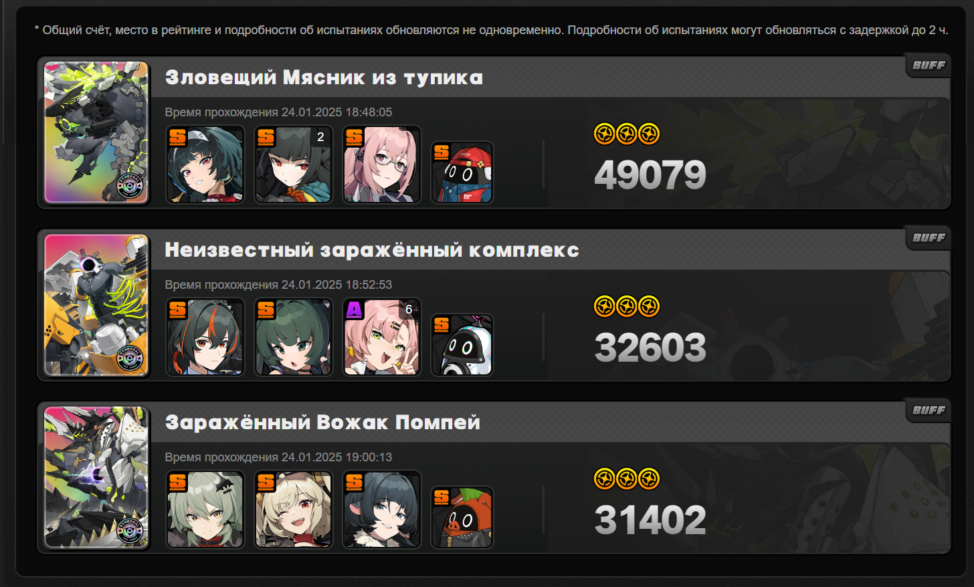This screenshot has width=974, height=587.
Task: Open the Неизвестный заражённый комплекс boss image
Action: coord(96,305)
